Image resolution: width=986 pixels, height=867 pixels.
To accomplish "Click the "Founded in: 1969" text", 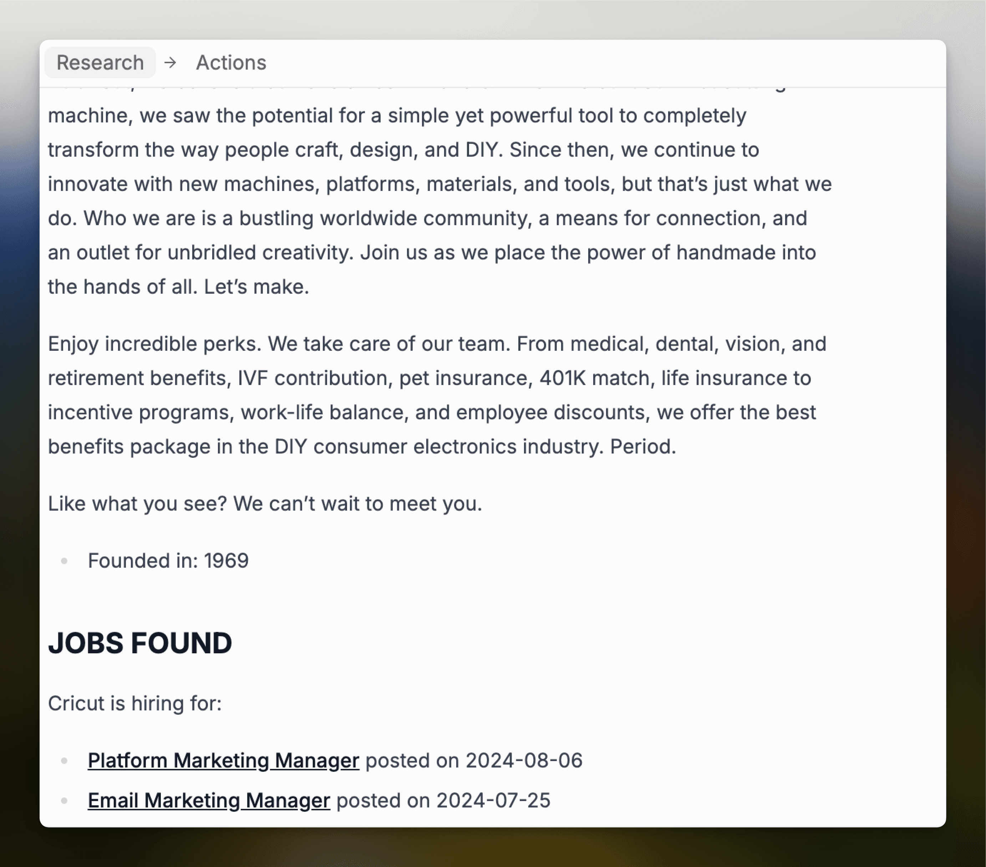I will pyautogui.click(x=168, y=561).
